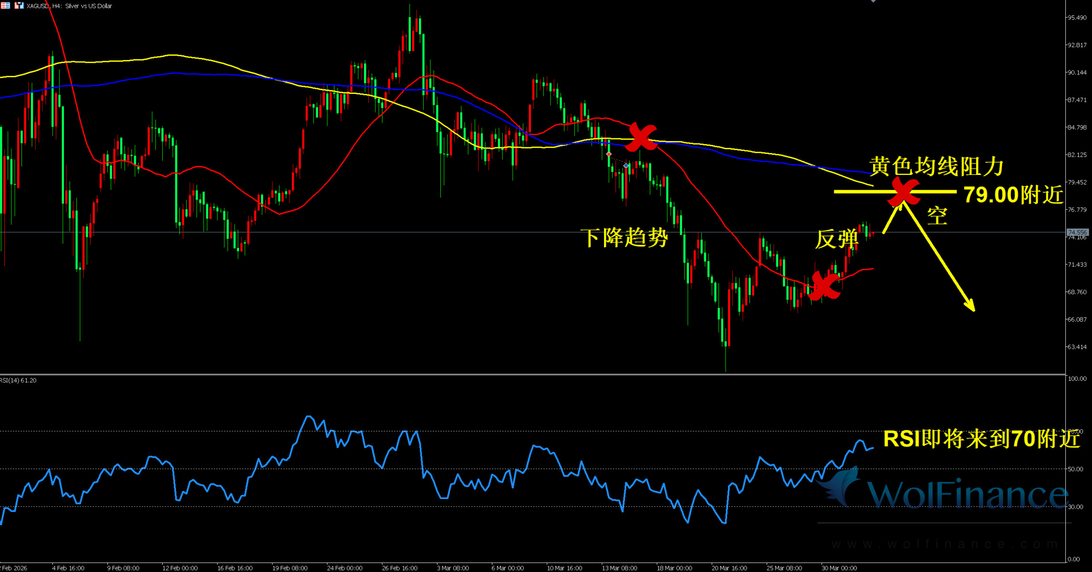
Task: Click the 黄色均线阻力 text annotation
Action: (x=936, y=166)
